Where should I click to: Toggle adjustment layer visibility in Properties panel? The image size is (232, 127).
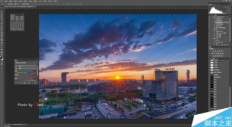click(32, 83)
